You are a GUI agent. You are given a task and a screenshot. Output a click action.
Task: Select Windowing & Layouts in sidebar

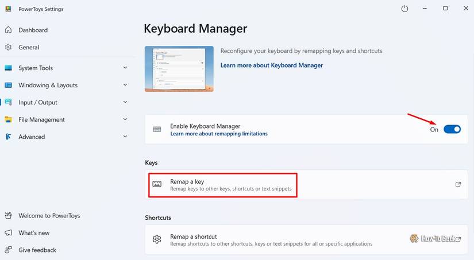coord(48,85)
